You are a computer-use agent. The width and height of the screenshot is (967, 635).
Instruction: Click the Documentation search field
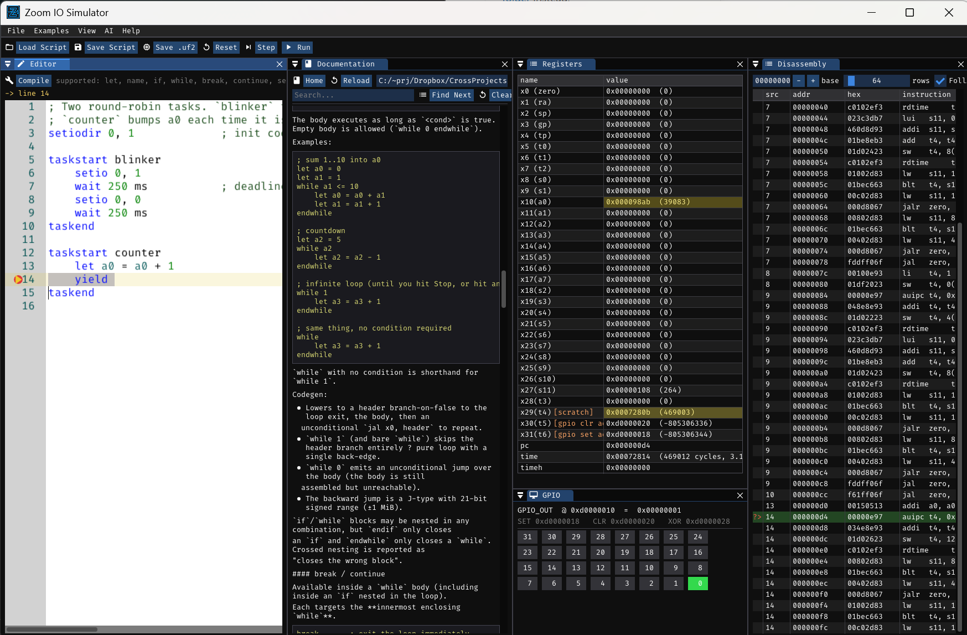[x=353, y=95]
